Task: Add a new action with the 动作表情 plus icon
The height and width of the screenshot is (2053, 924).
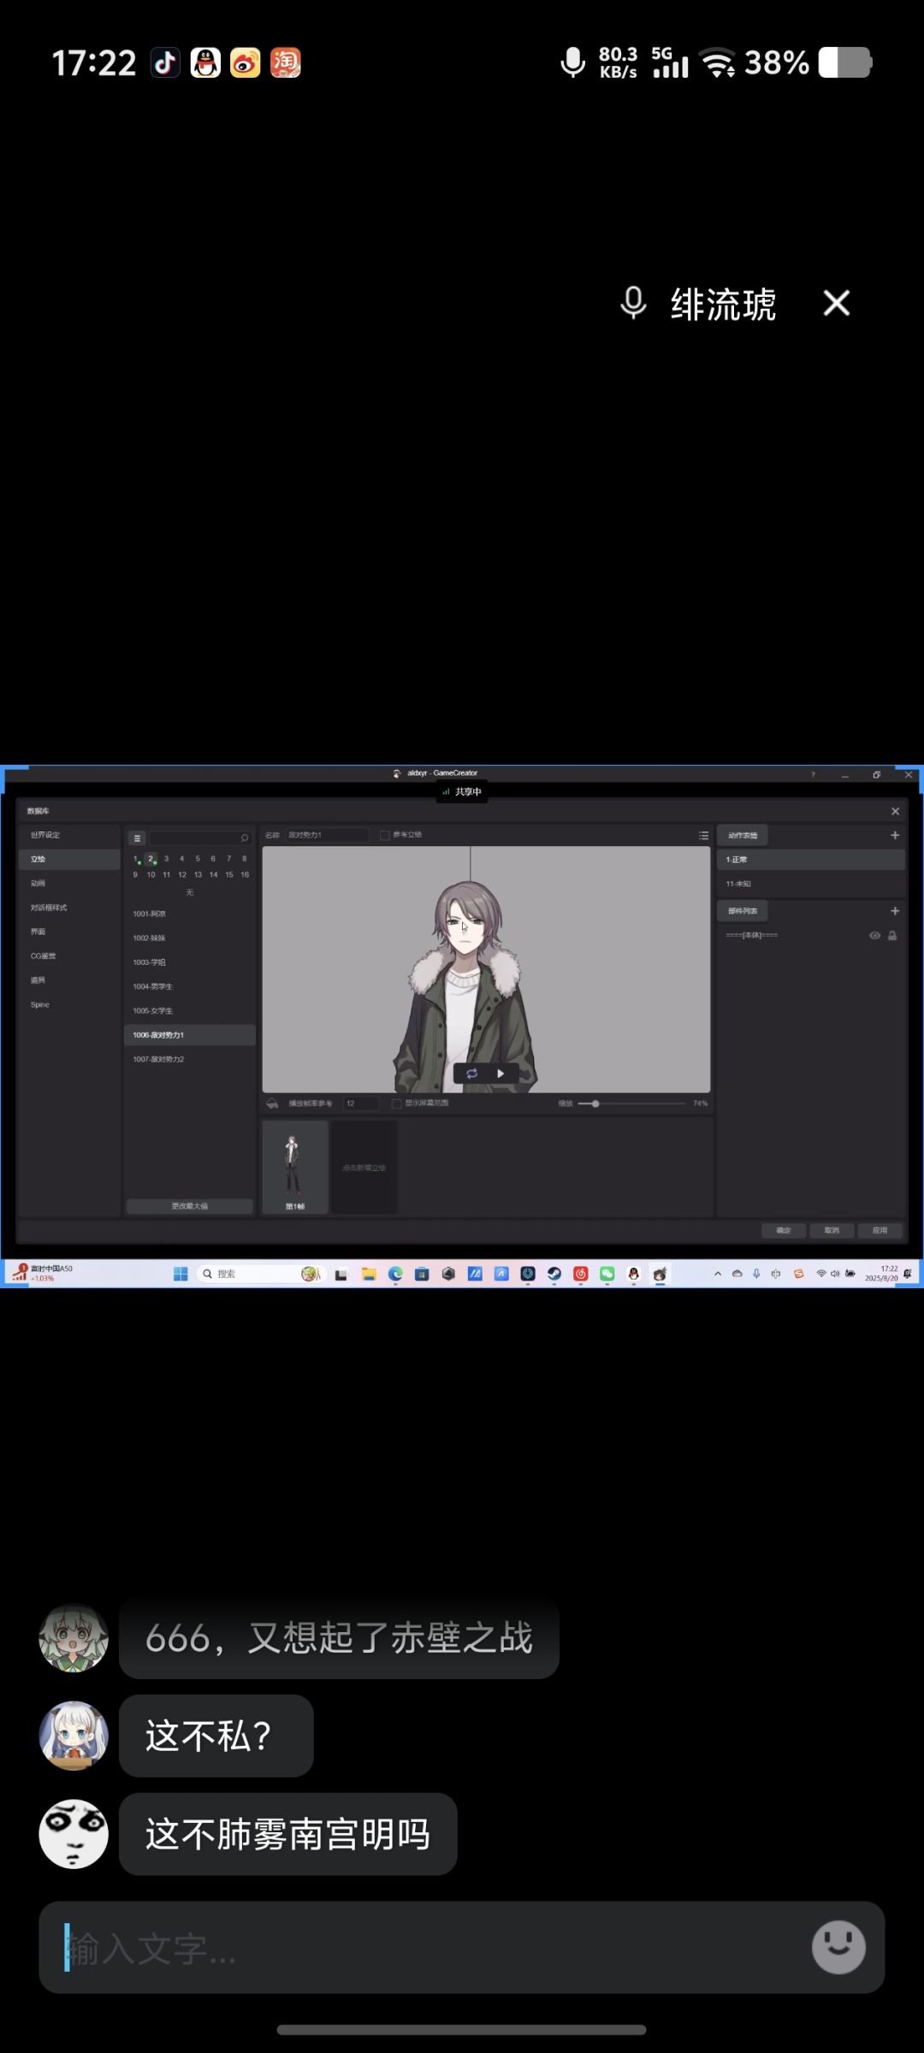Action: [x=895, y=835]
